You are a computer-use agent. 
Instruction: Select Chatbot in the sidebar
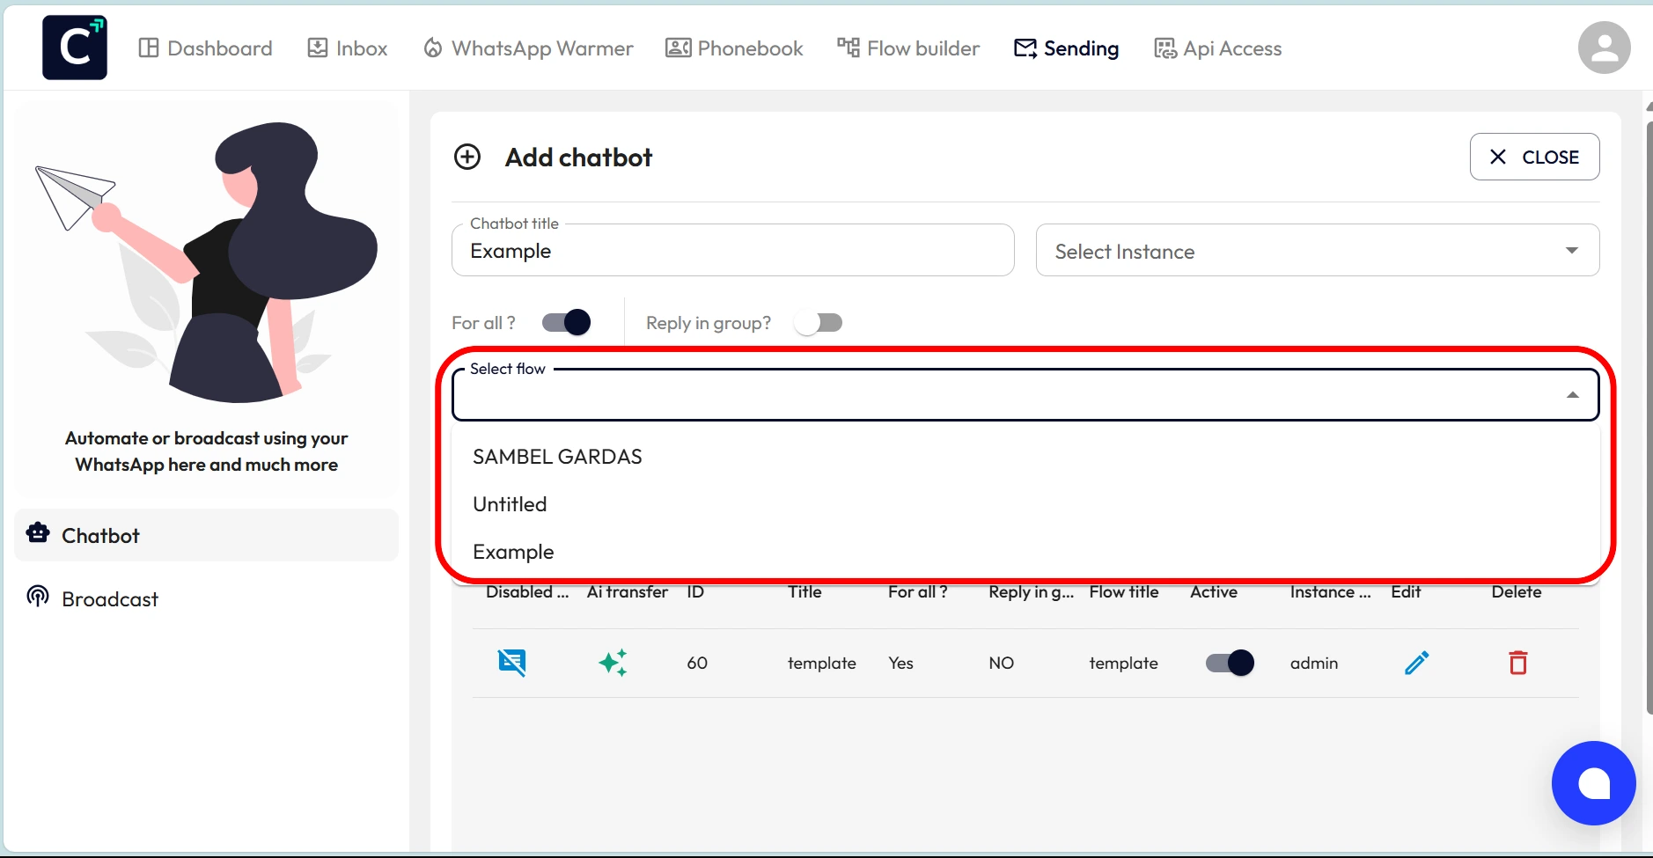[206, 535]
